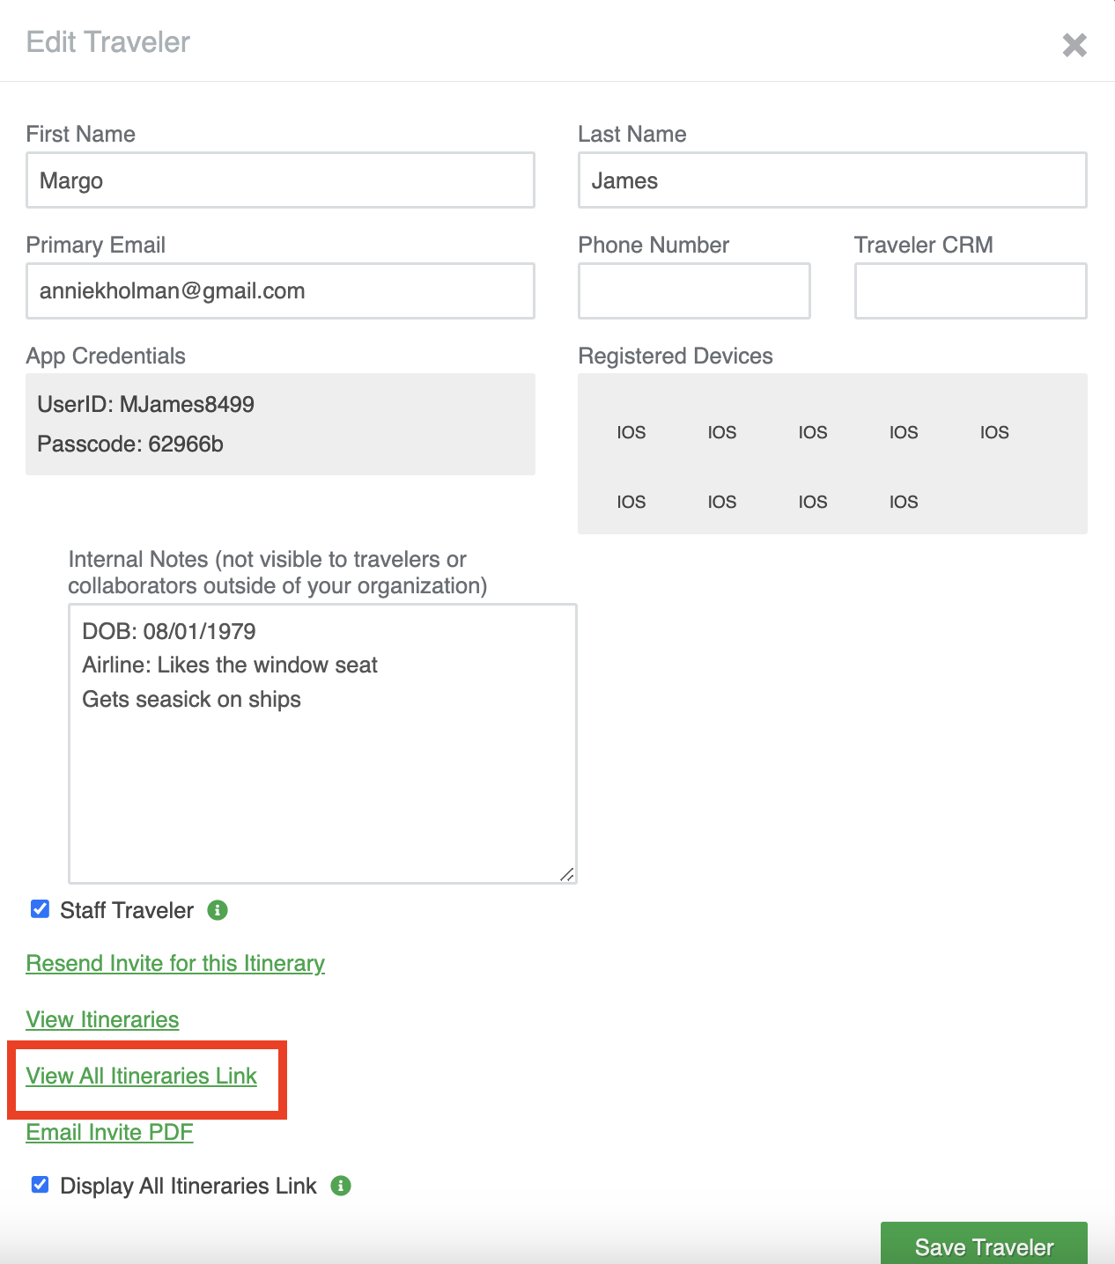Open View All Itineraries Link

pyautogui.click(x=141, y=1076)
